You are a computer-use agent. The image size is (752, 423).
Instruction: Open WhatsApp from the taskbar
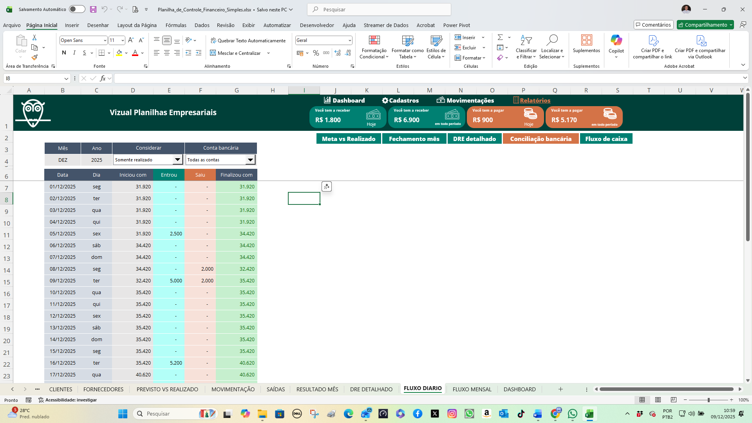(x=573, y=414)
